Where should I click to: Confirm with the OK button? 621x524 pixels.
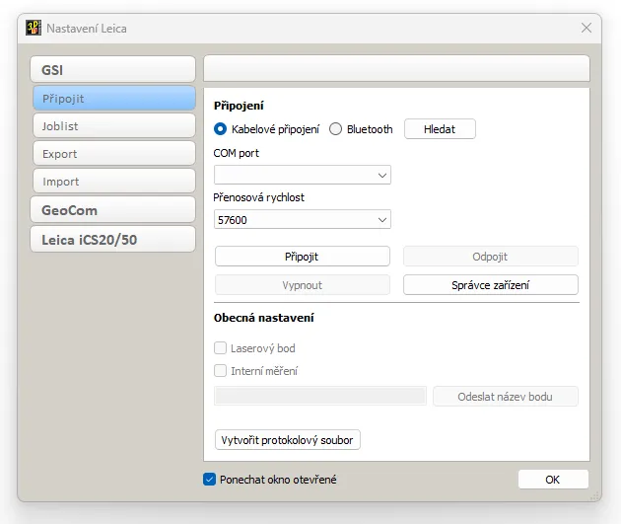click(x=553, y=480)
